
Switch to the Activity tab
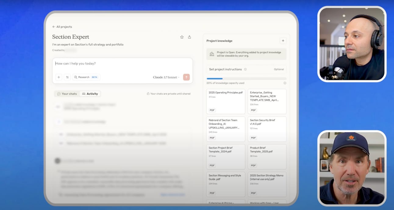tap(90, 94)
